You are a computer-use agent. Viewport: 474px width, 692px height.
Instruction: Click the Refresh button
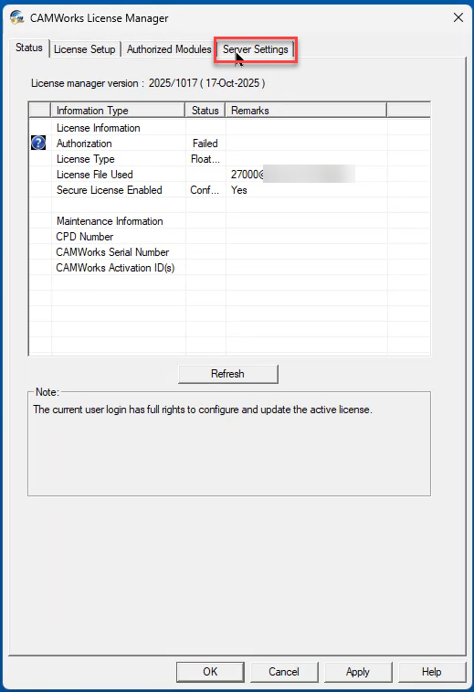tap(228, 374)
